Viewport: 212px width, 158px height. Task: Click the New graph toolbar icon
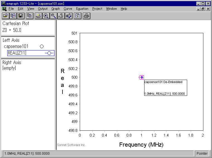pyautogui.click(x=38, y=16)
